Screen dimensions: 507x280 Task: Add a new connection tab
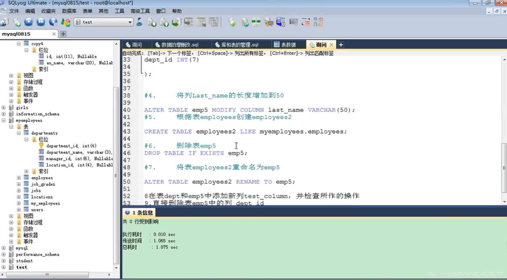pos(63,34)
